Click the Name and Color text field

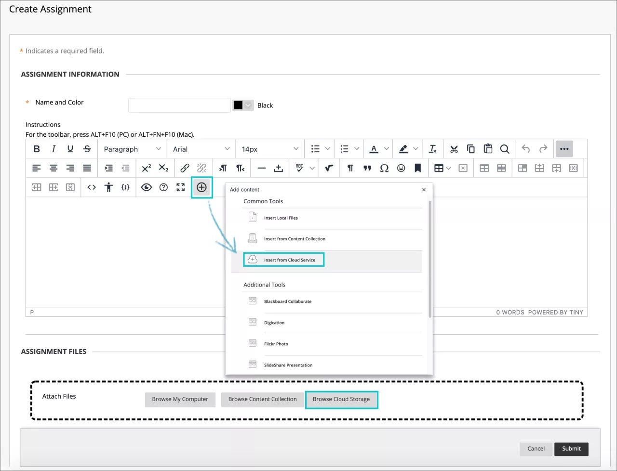(x=179, y=105)
